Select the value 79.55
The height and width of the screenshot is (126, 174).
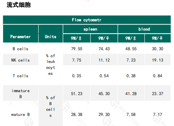(x=77, y=49)
